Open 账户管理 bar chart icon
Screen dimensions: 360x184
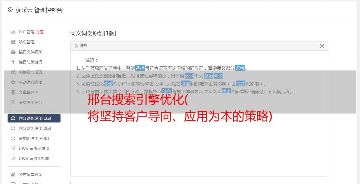[13, 32]
